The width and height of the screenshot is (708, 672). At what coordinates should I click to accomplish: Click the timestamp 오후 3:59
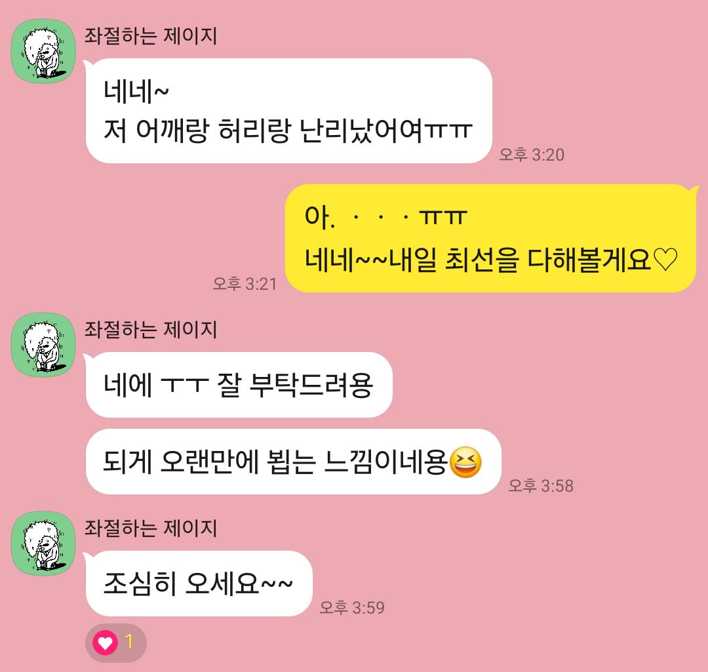[x=352, y=608]
